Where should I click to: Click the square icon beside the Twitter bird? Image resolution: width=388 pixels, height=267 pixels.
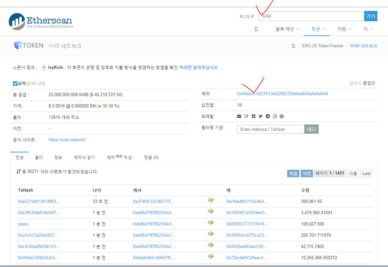point(253,116)
